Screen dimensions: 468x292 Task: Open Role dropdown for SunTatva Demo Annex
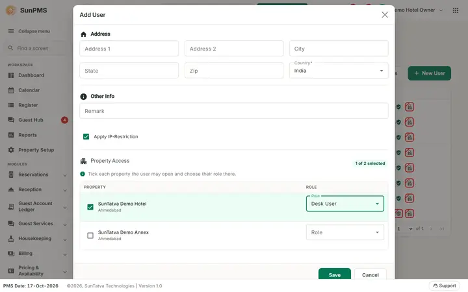pos(345,232)
